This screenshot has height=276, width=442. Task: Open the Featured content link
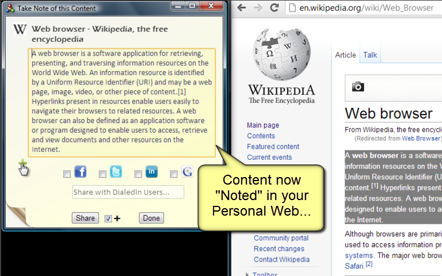click(x=273, y=147)
